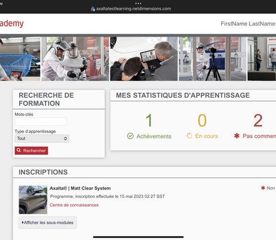Viewport: 276px width, 240px height.
Task: Expand Afficher les sous-modules
Action: click(47, 223)
